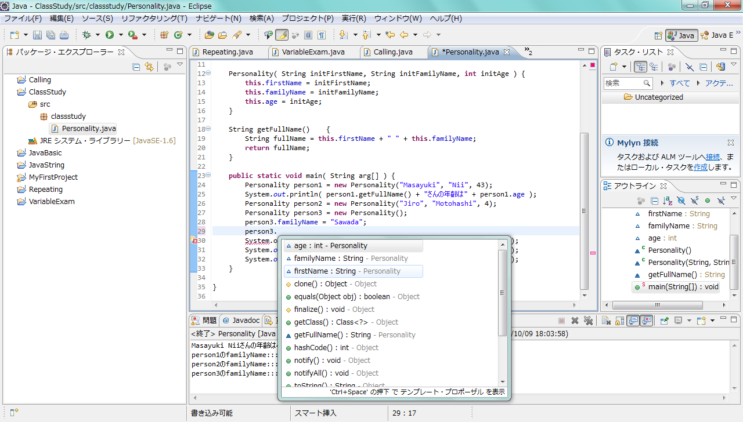The height and width of the screenshot is (422, 743).
Task: Click the Debug bug icon in toolbar
Action: pos(86,35)
